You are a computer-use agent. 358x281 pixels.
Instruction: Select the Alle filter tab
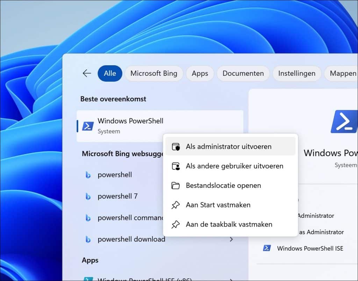tap(110, 73)
